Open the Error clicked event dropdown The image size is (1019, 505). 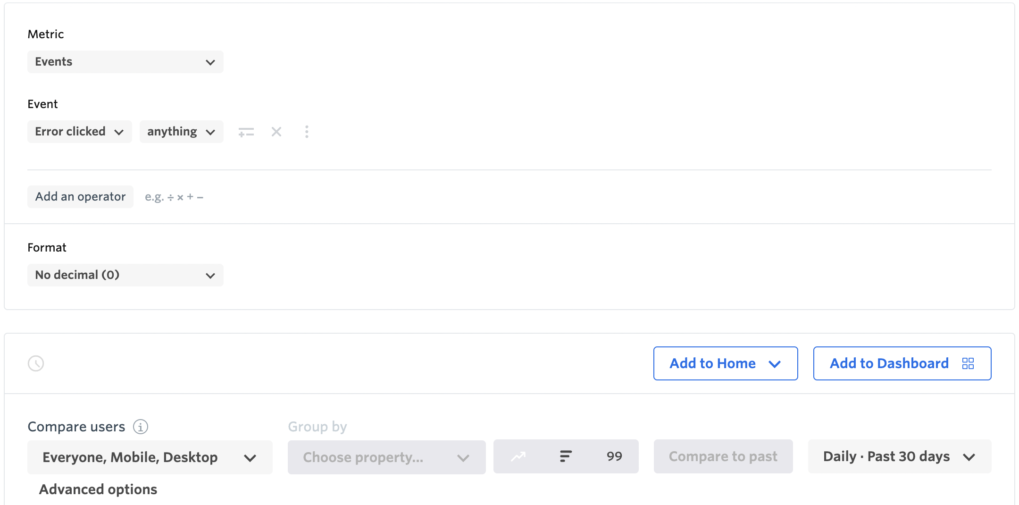click(x=80, y=132)
